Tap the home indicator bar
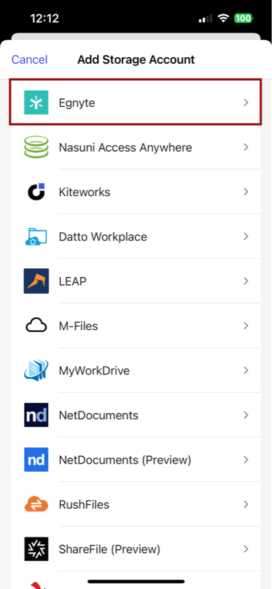Viewport: 272px width, 589px height. (x=136, y=581)
